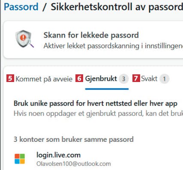The height and width of the screenshot is (170, 183).
Task: Click the Aktiver lekket passordskanning description text
Action: pos(113,46)
